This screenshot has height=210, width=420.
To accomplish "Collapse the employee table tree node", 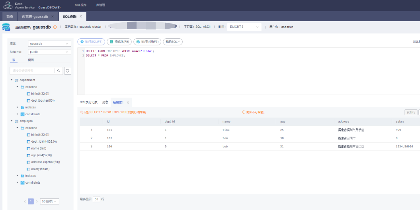I will (x=12, y=121).
